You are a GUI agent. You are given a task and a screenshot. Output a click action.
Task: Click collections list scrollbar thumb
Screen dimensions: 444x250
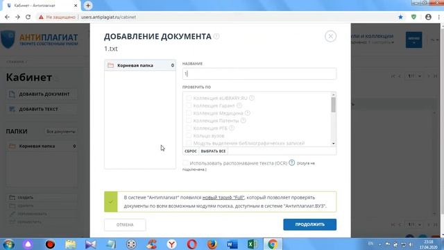[x=333, y=105]
